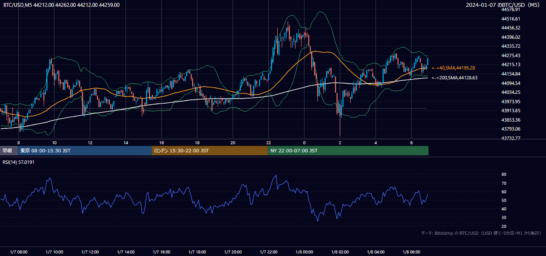Image resolution: width=546 pixels, height=256 pixels.
Task: Click the RSI scale value 20
Action: pyautogui.click(x=504, y=226)
